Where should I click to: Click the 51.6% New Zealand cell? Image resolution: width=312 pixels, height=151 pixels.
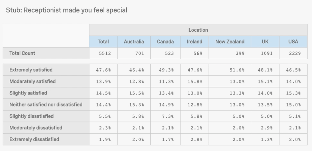tap(230, 70)
